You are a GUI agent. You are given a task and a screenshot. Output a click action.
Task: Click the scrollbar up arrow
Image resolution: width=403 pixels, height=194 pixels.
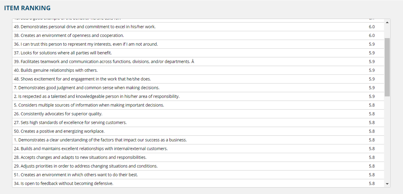[x=387, y=22]
